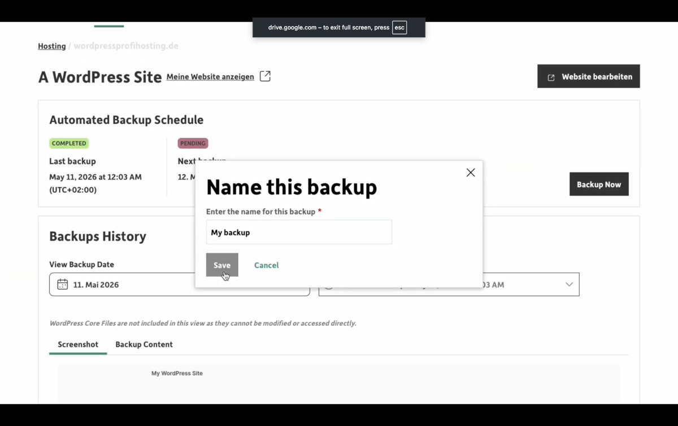Click the Last backup date text
678x426 pixels.
(x=95, y=183)
